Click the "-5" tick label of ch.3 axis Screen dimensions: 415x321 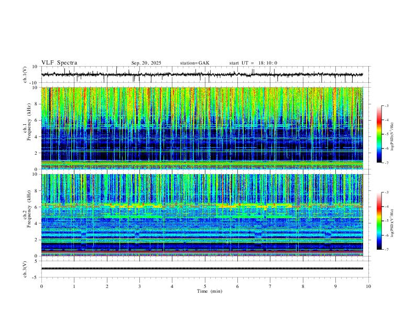tap(36, 277)
